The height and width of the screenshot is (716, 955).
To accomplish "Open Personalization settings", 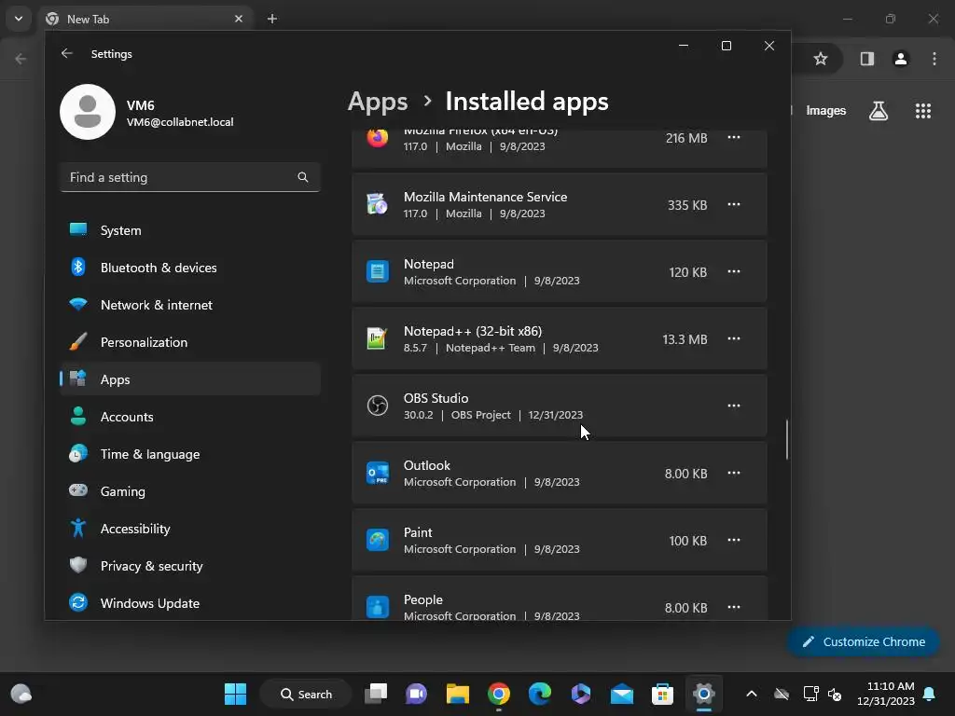I will coord(190,342).
